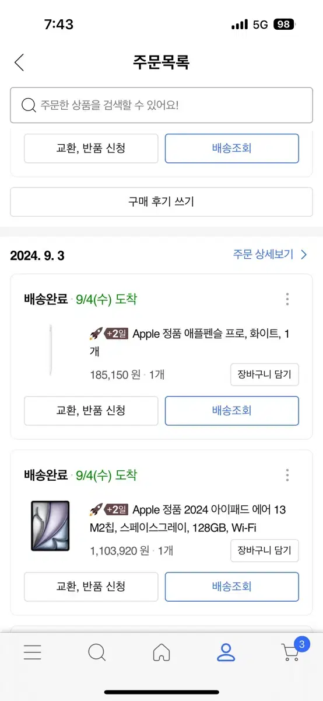
Task: Tap 교환, 반품 신청 for iPad Air 13
Action: point(91,587)
